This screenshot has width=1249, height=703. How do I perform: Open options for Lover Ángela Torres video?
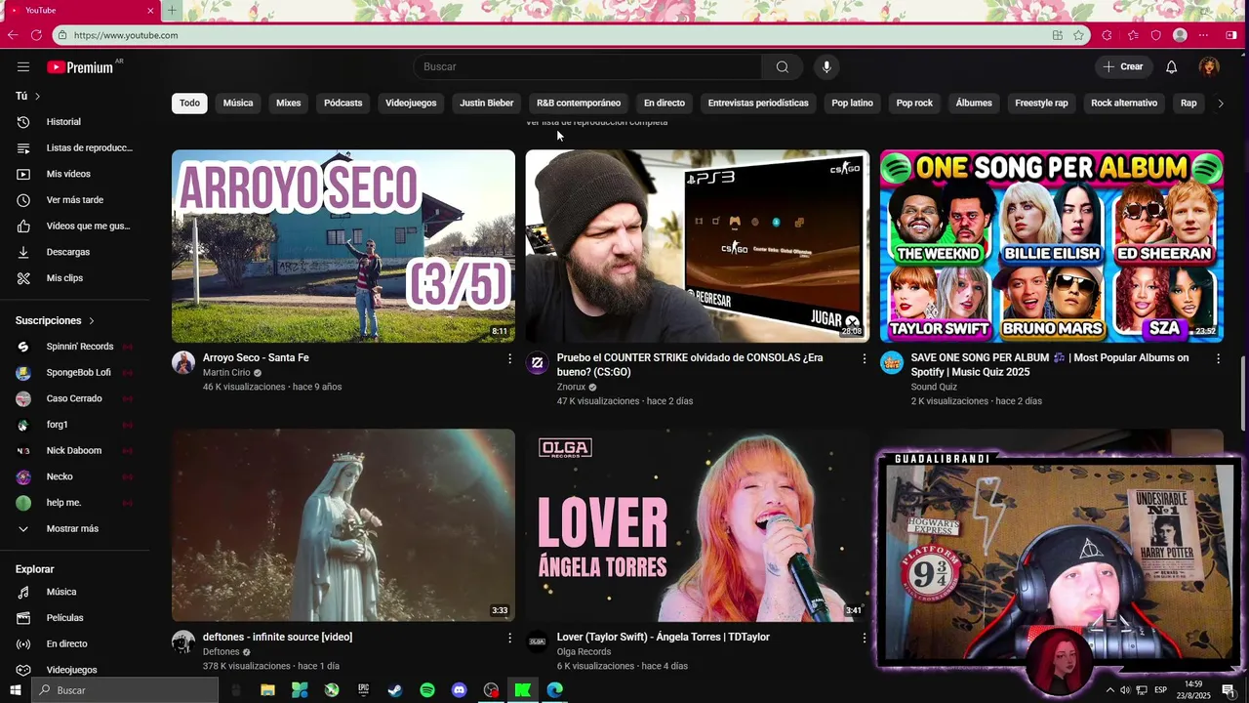point(864,638)
